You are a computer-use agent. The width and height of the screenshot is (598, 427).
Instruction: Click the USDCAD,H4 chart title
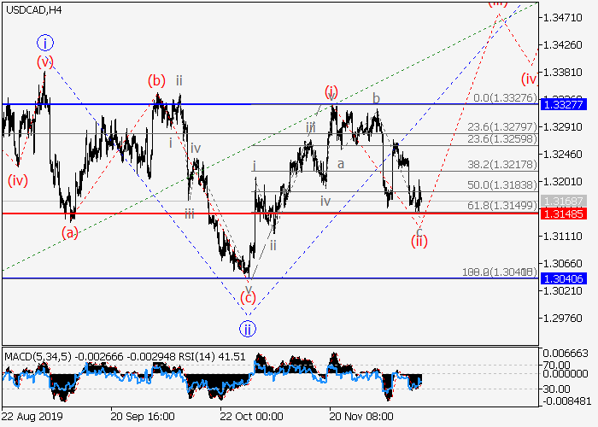32,9
